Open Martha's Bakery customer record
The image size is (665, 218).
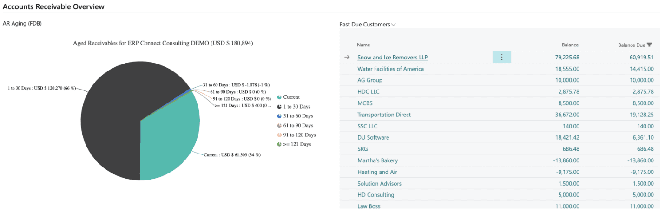point(377,160)
